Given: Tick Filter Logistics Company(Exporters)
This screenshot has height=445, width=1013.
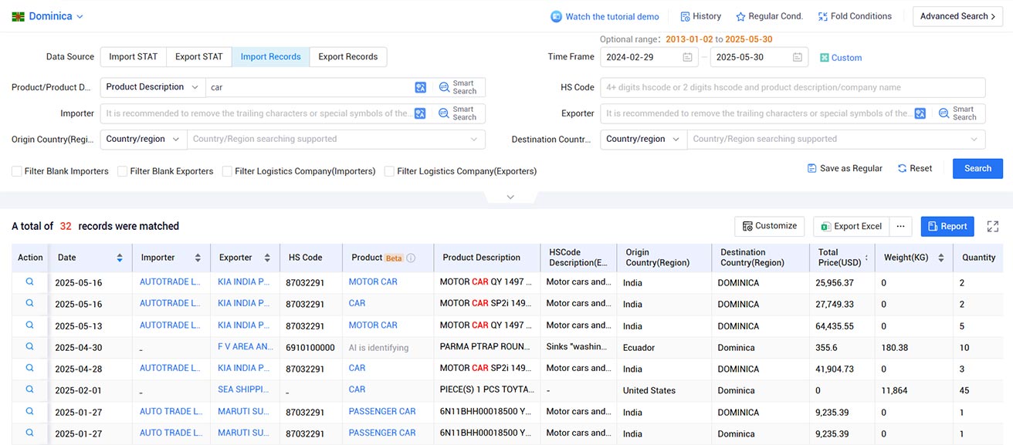Looking at the screenshot, I should [390, 171].
